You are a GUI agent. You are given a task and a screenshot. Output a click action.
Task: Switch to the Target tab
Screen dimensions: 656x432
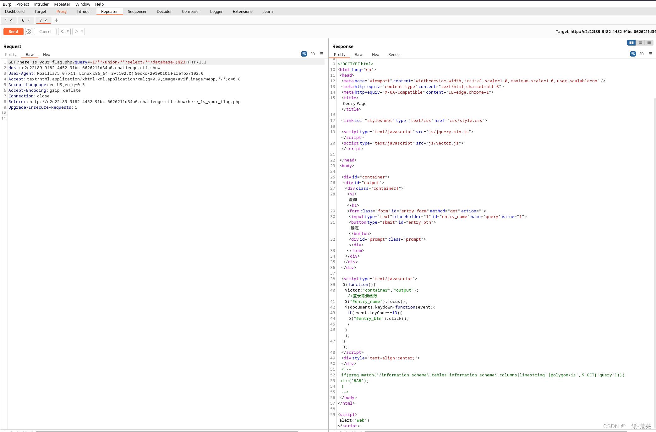41,11
